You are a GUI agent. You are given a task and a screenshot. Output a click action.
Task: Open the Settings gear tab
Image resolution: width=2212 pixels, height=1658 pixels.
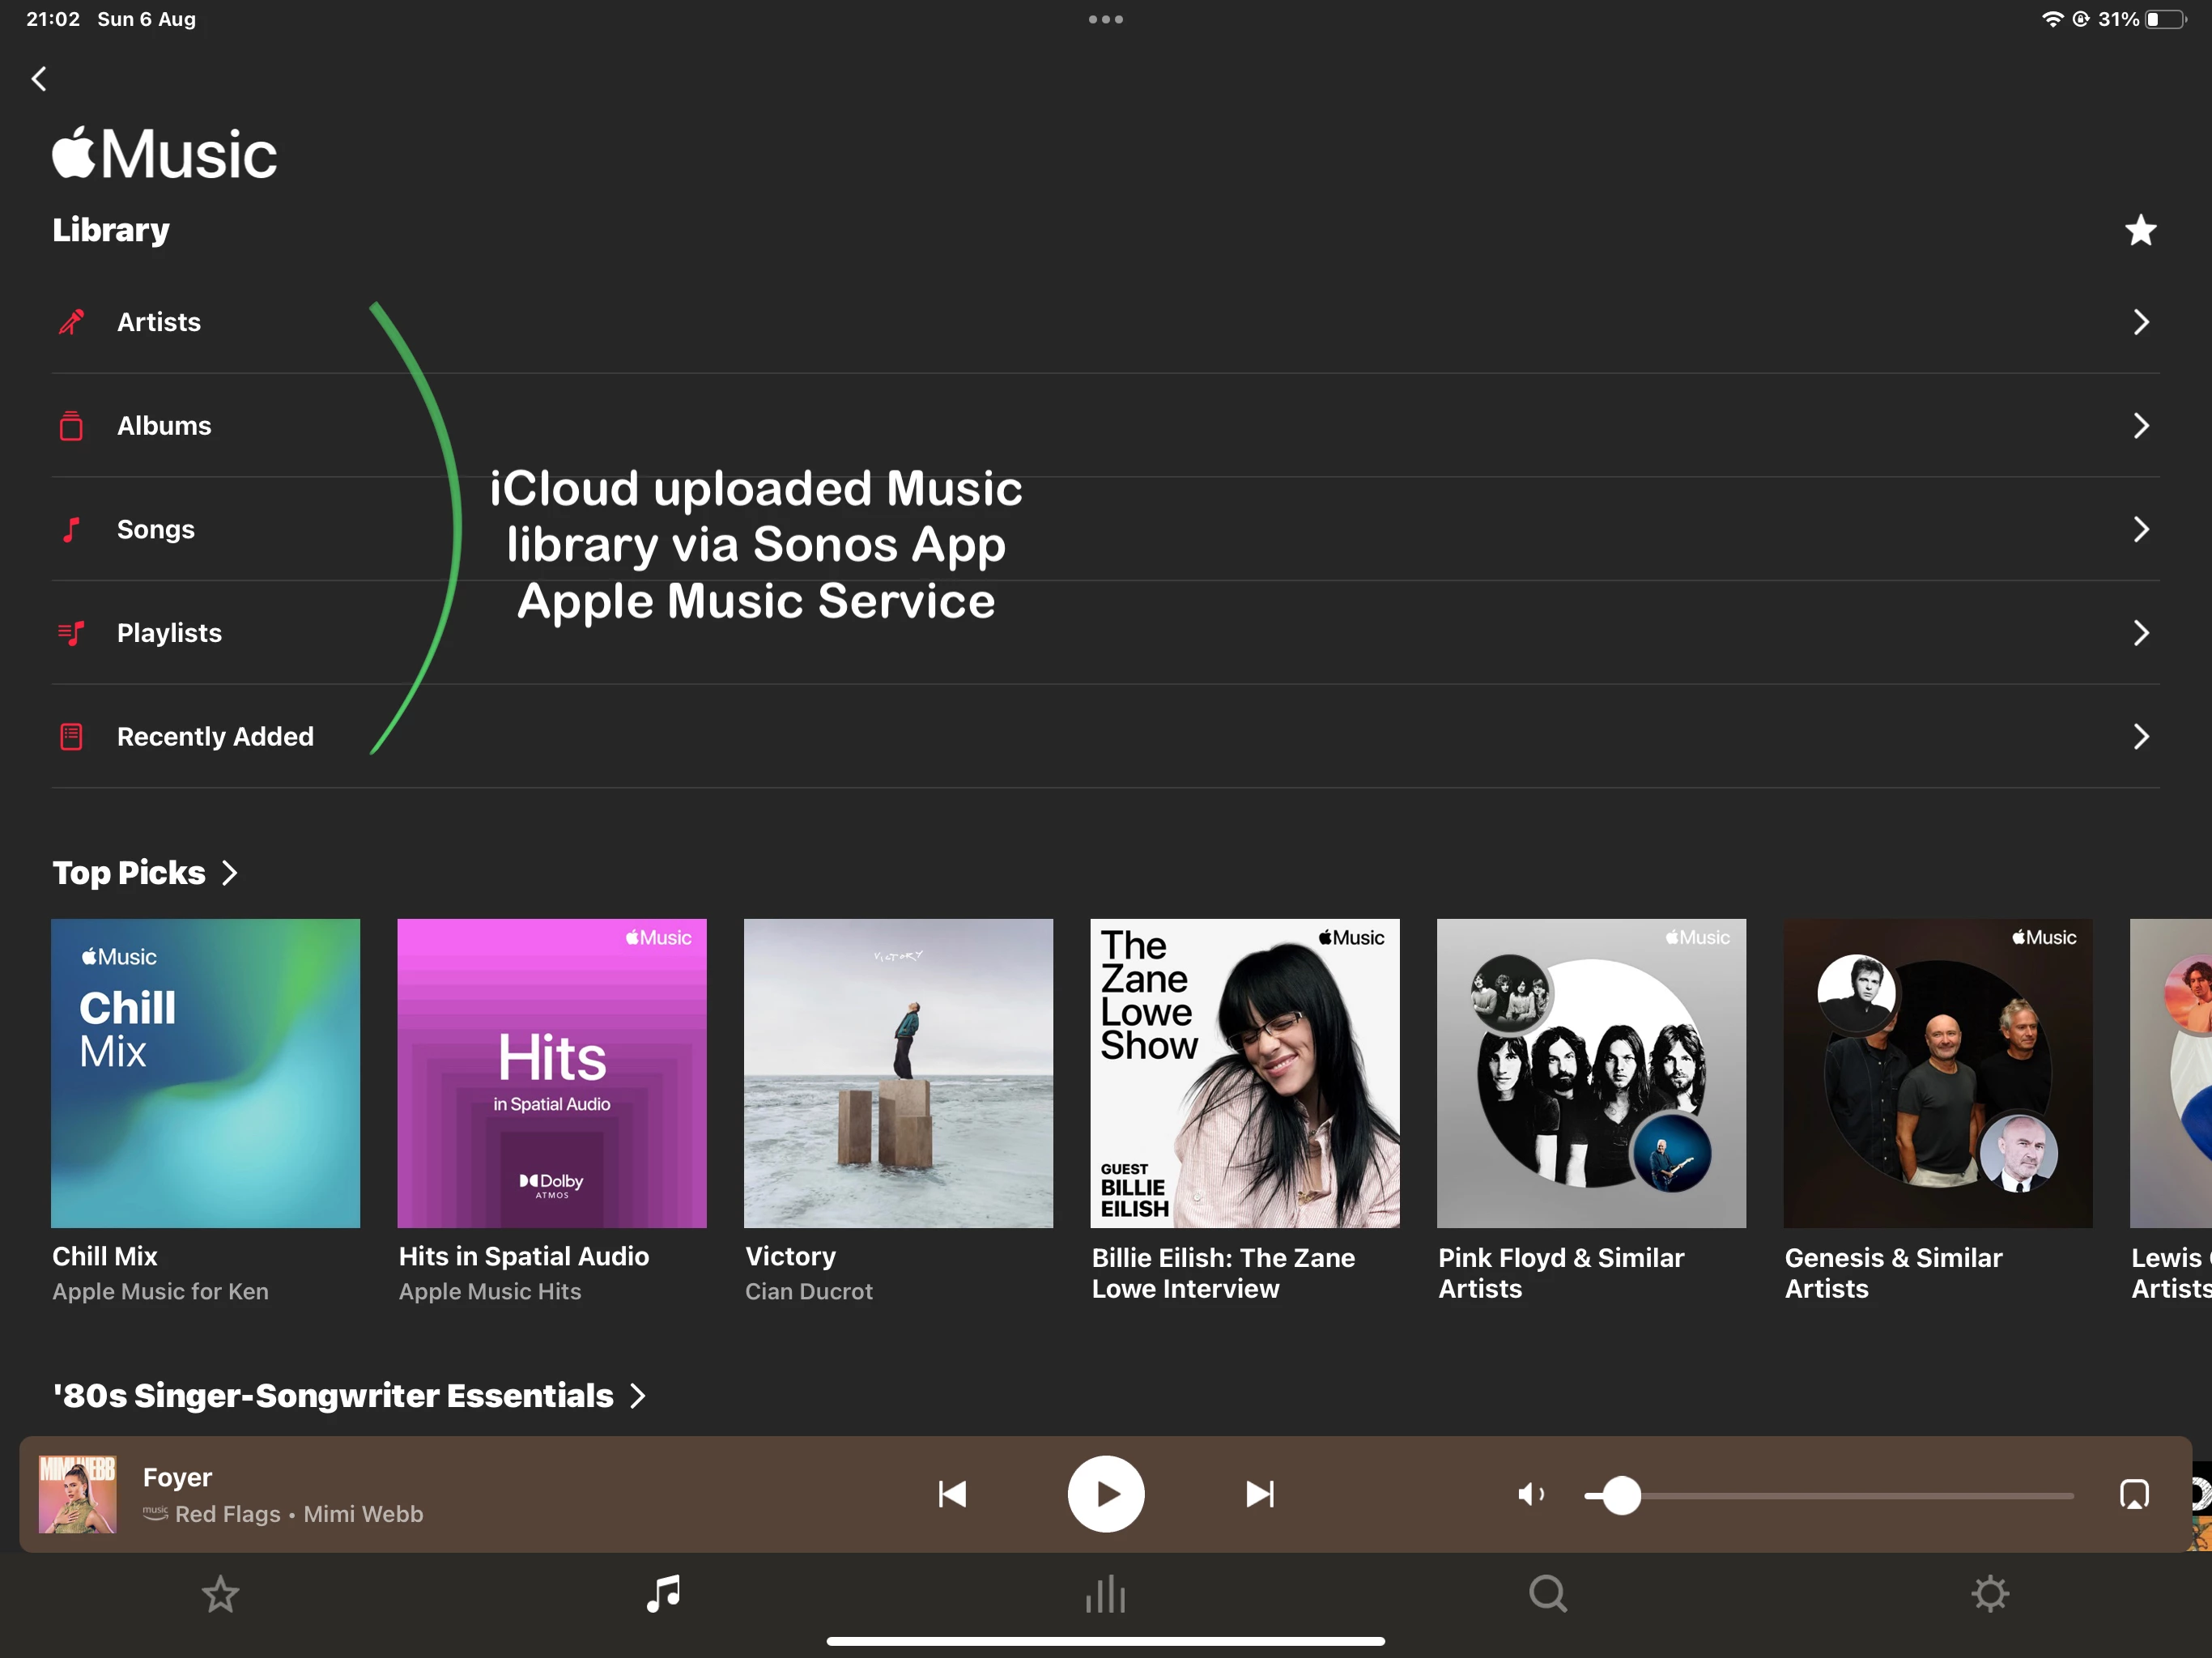(x=1990, y=1594)
